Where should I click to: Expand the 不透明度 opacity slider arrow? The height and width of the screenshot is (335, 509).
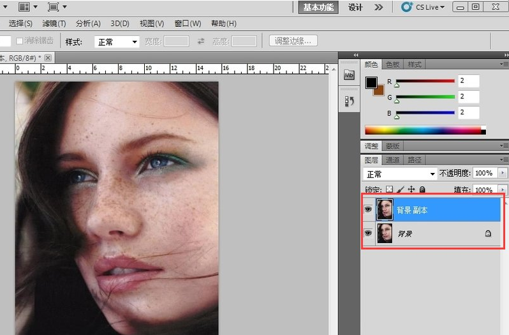[x=503, y=174]
